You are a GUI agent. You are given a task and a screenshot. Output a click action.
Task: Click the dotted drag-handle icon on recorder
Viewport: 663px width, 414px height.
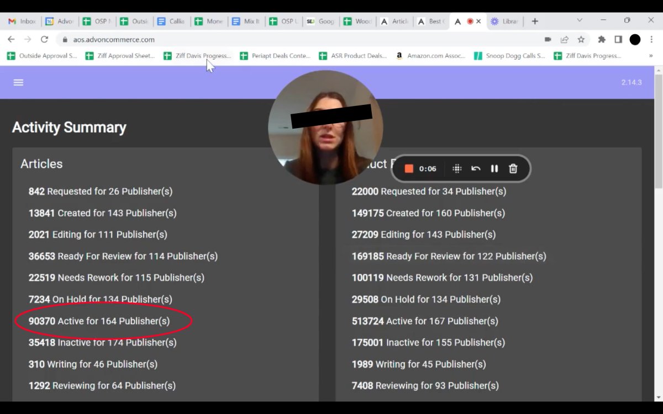coord(457,169)
